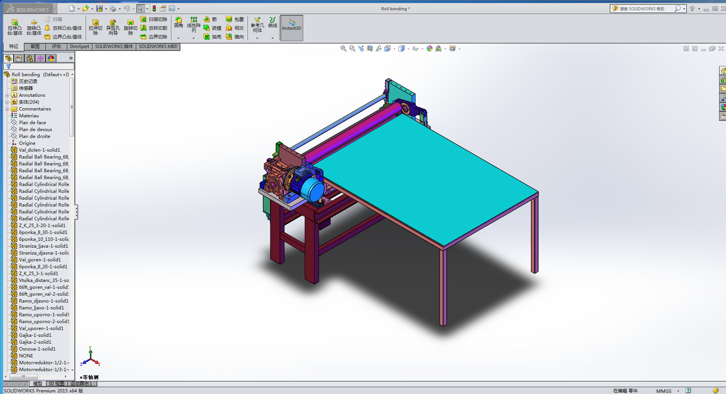The image size is (726, 394).
Task: Open the SOLIDWORKS 插件 add-ins tab
Action: click(114, 46)
